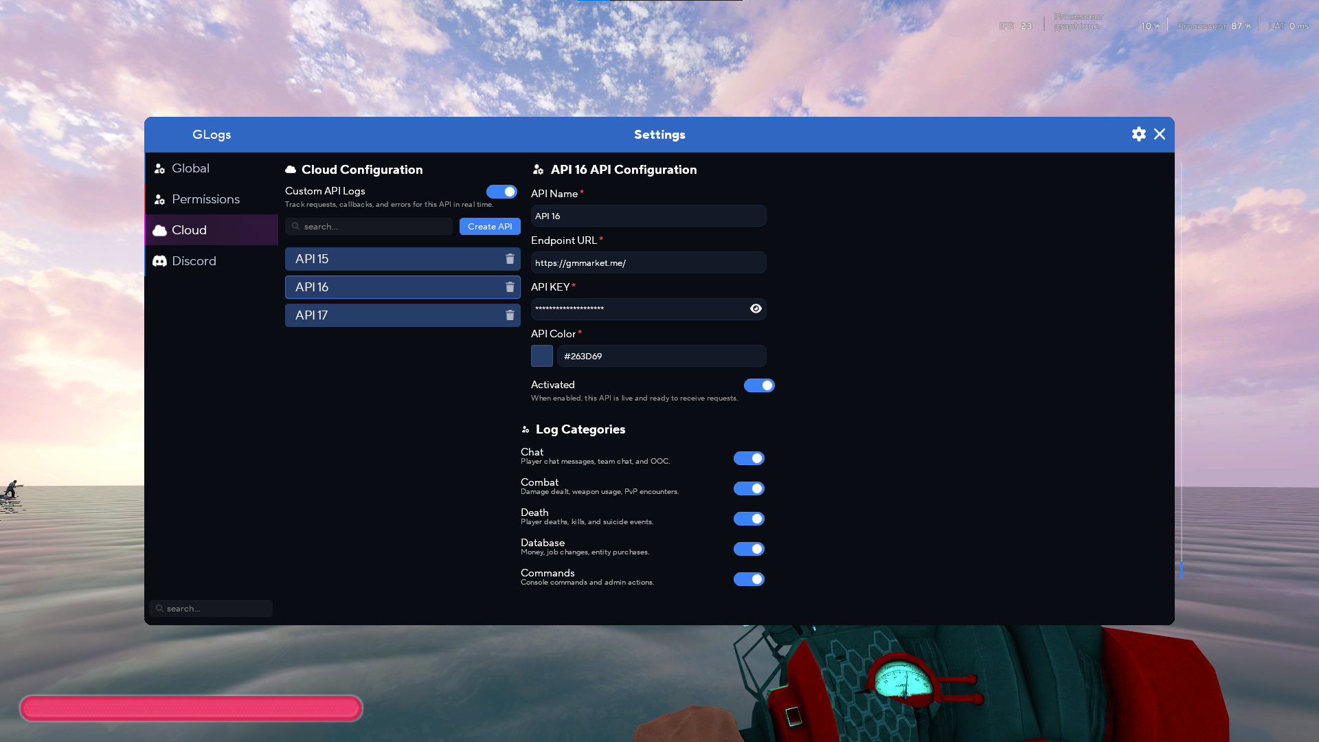This screenshot has height=742, width=1319.
Task: Select API 17 in the list
Action: tap(403, 315)
